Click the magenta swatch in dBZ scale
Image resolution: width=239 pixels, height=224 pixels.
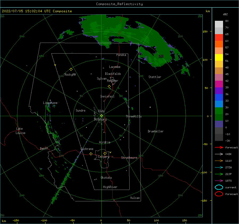point(219,84)
